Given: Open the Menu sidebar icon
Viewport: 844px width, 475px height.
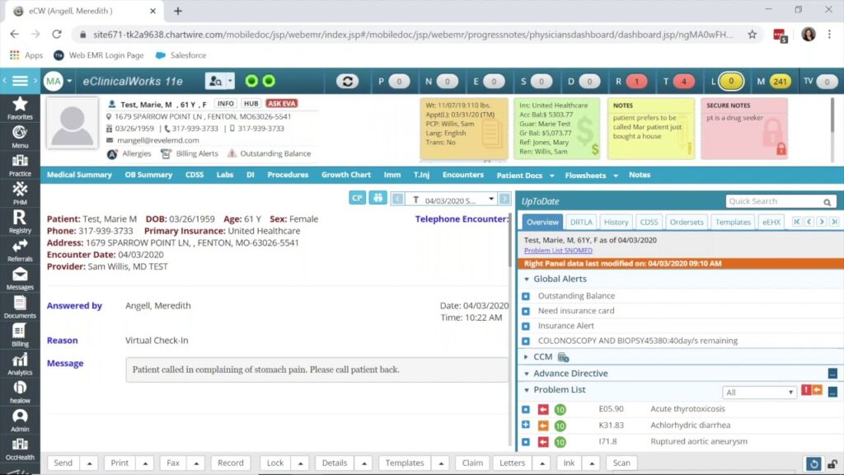Looking at the screenshot, I should [x=20, y=136].
